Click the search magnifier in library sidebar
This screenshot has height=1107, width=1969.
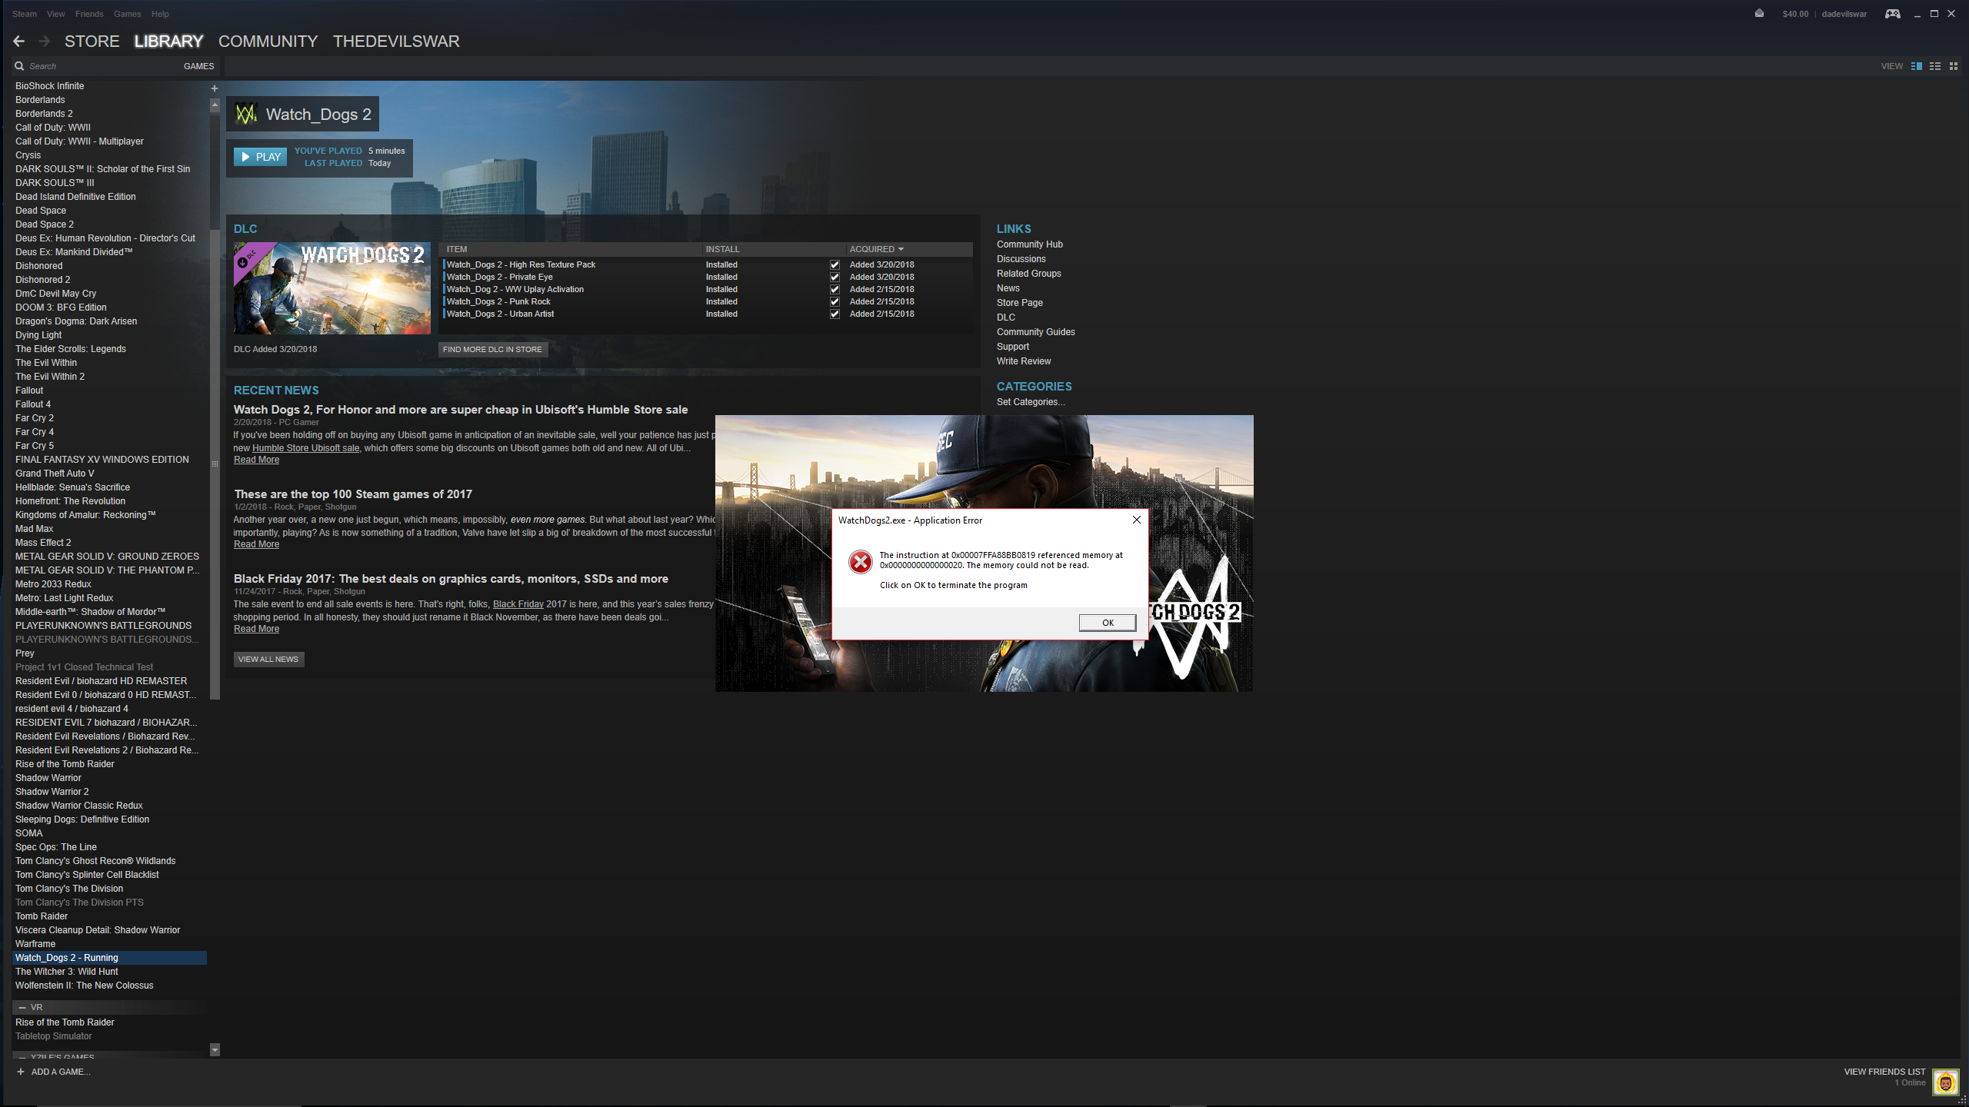pyautogui.click(x=19, y=66)
